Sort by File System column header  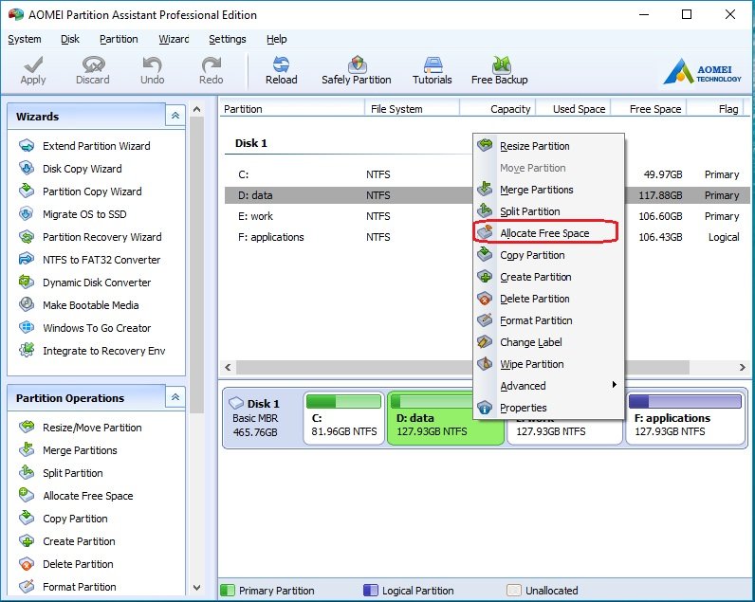(x=412, y=109)
